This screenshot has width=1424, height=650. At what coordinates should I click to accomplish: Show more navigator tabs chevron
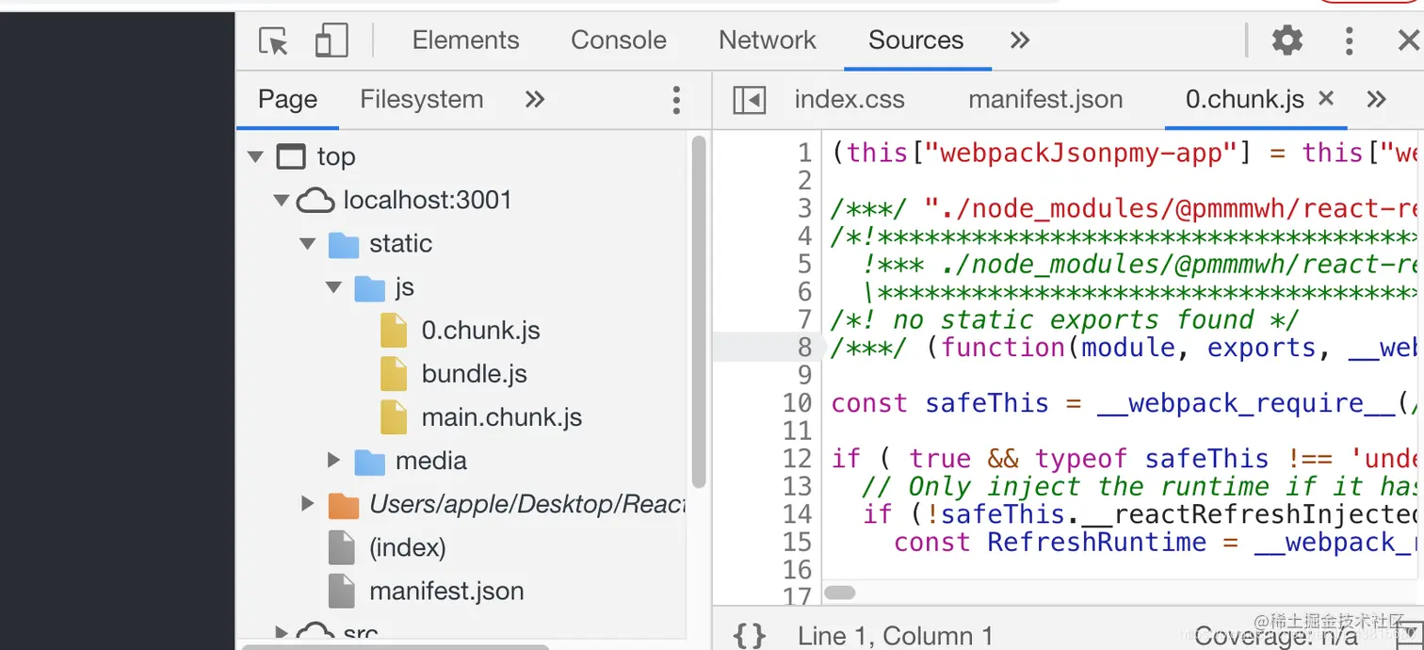pos(535,100)
